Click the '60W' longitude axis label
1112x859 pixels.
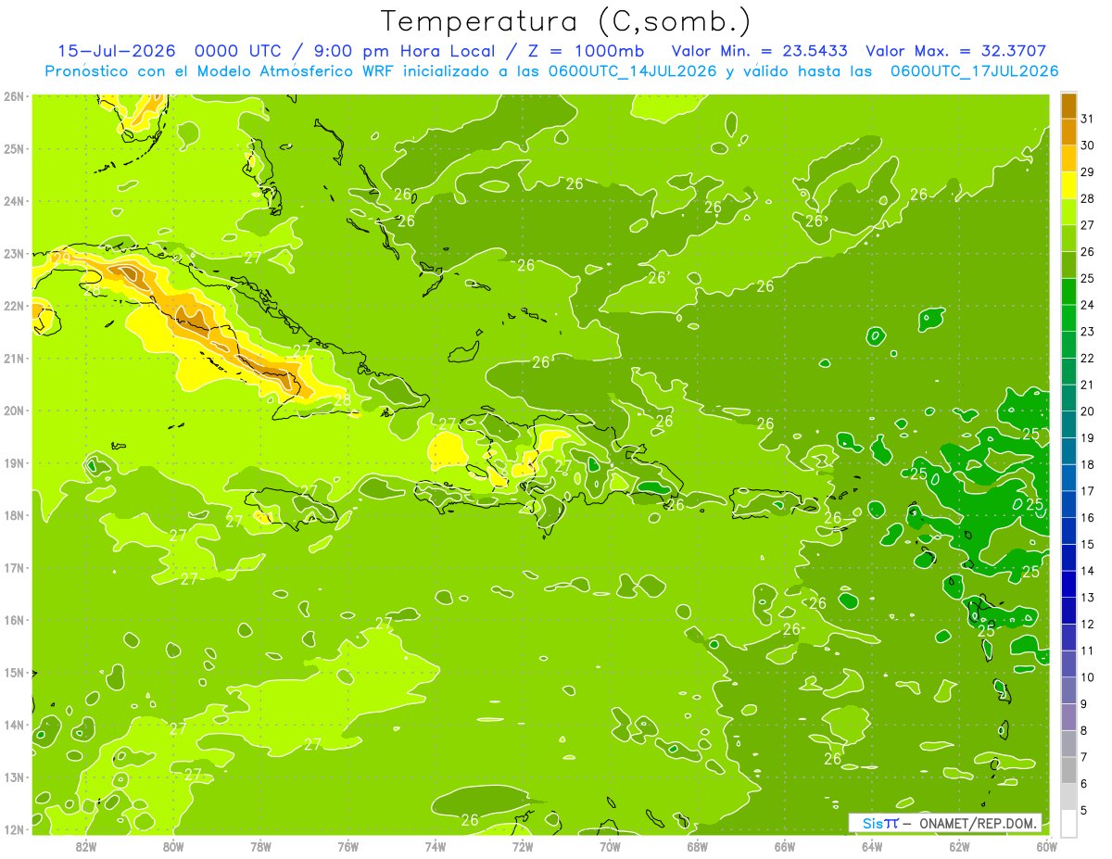click(x=1046, y=846)
